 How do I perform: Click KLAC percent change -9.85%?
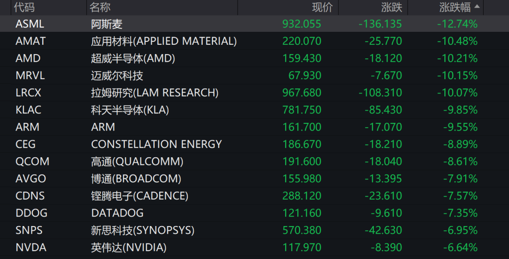[460, 110]
